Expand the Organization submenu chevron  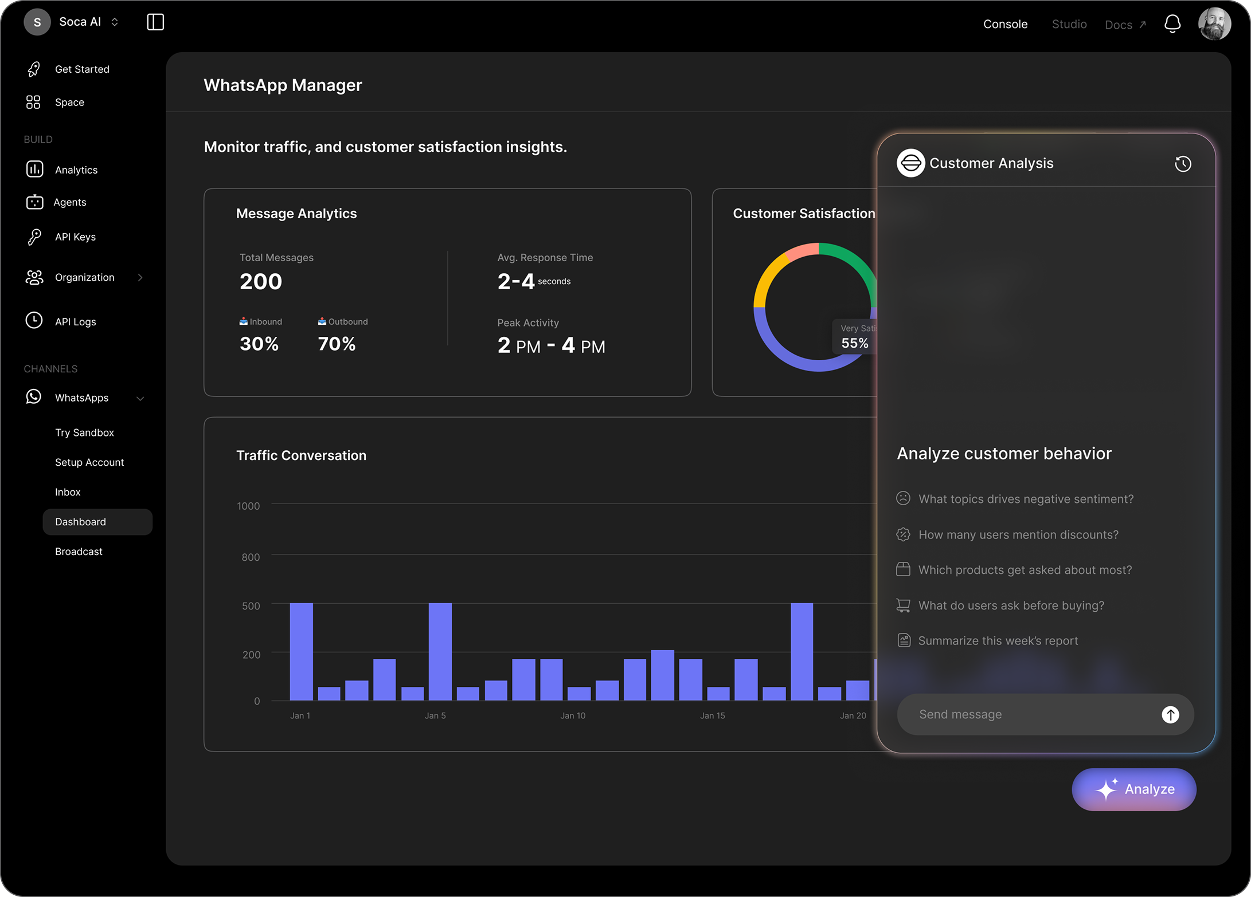[140, 277]
